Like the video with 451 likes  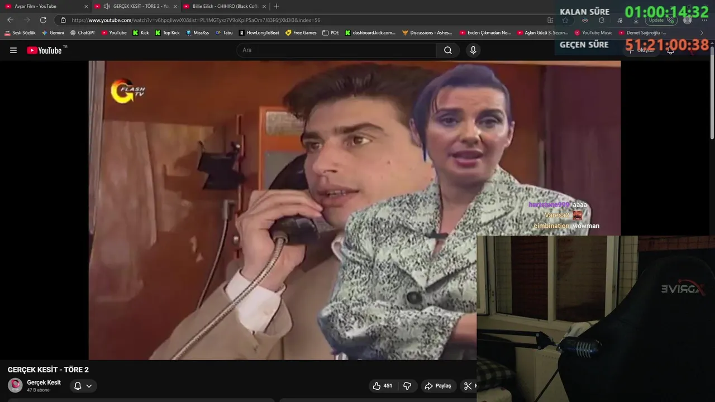click(x=383, y=386)
